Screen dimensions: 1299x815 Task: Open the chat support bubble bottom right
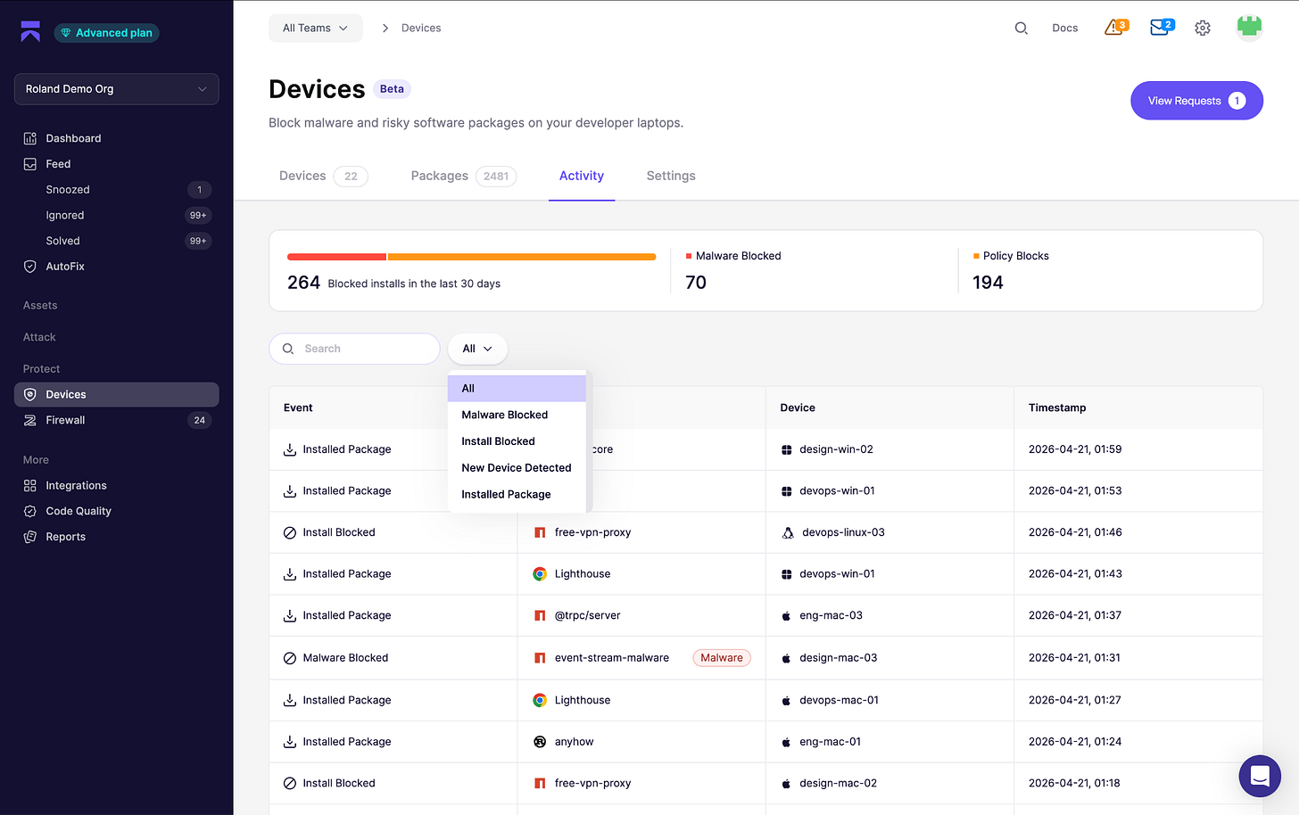1260,776
